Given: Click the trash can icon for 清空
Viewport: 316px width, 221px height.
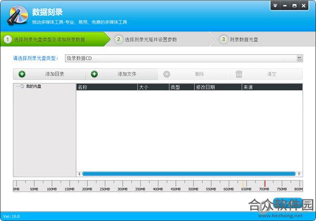Looking at the screenshot, I should (x=239, y=74).
